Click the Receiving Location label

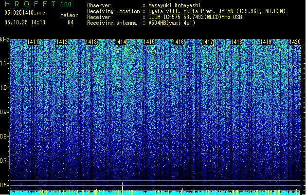tap(113, 11)
